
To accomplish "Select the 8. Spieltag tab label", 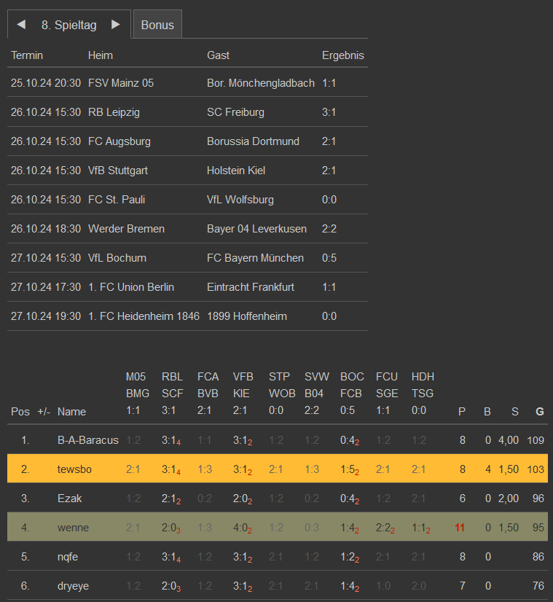I will [x=68, y=25].
